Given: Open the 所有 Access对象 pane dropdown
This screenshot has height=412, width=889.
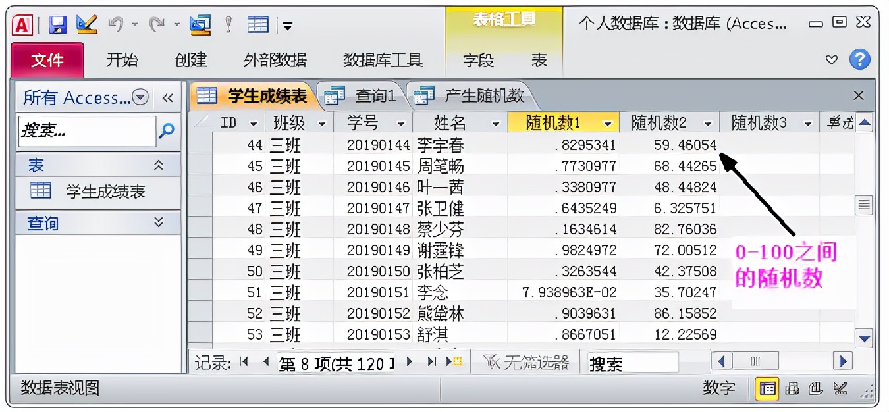Looking at the screenshot, I should click(140, 97).
